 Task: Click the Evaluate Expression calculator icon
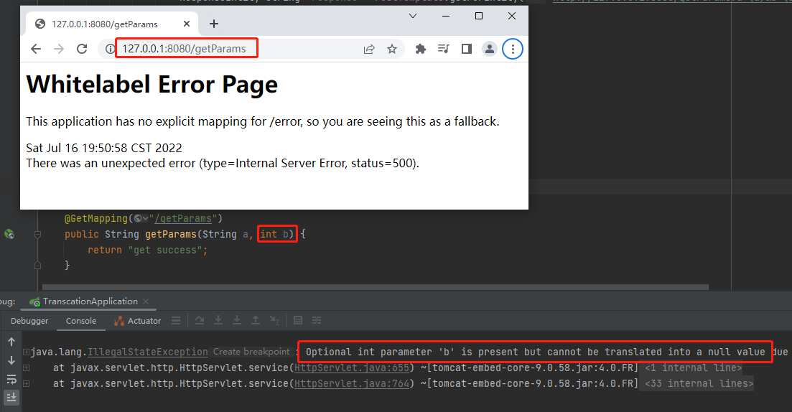(x=298, y=321)
